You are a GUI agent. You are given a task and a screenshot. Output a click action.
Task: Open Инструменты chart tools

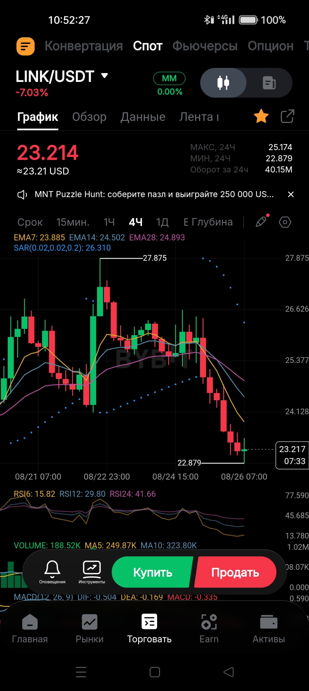[92, 572]
